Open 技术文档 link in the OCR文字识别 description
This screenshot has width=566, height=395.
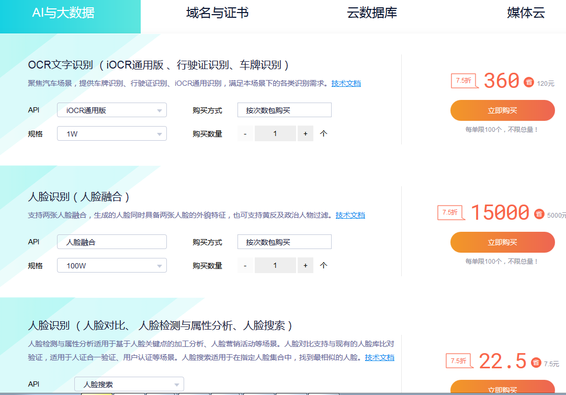(x=346, y=83)
